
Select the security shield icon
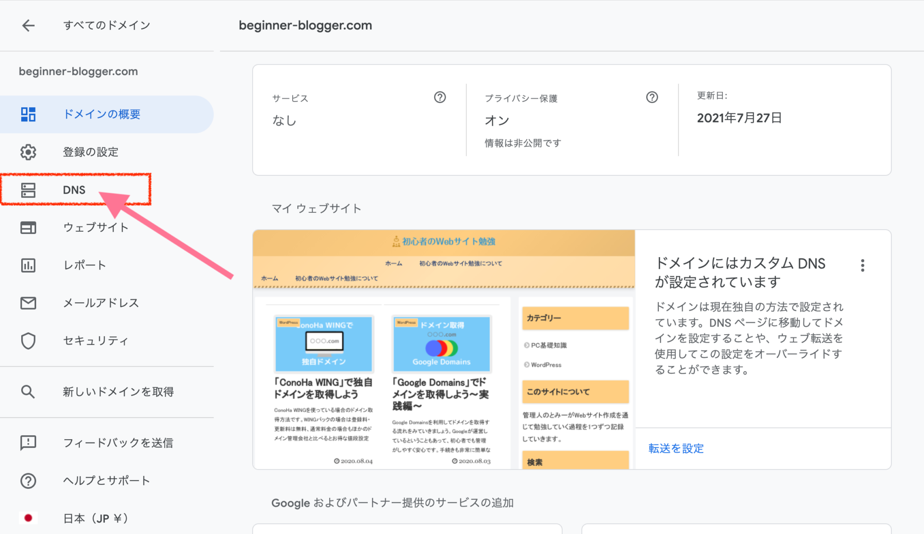pos(28,340)
